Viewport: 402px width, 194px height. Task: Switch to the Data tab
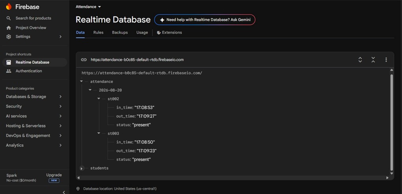tap(80, 33)
